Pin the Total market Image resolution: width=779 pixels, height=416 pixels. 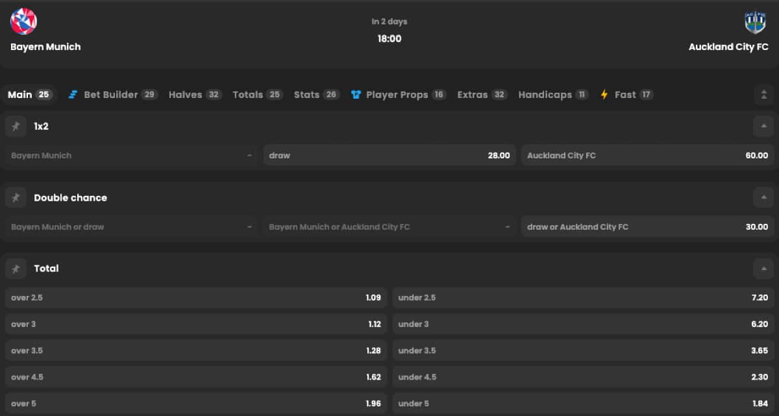click(x=16, y=269)
